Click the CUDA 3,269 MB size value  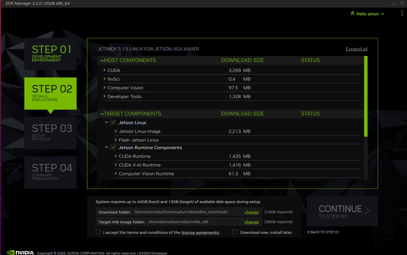point(239,70)
